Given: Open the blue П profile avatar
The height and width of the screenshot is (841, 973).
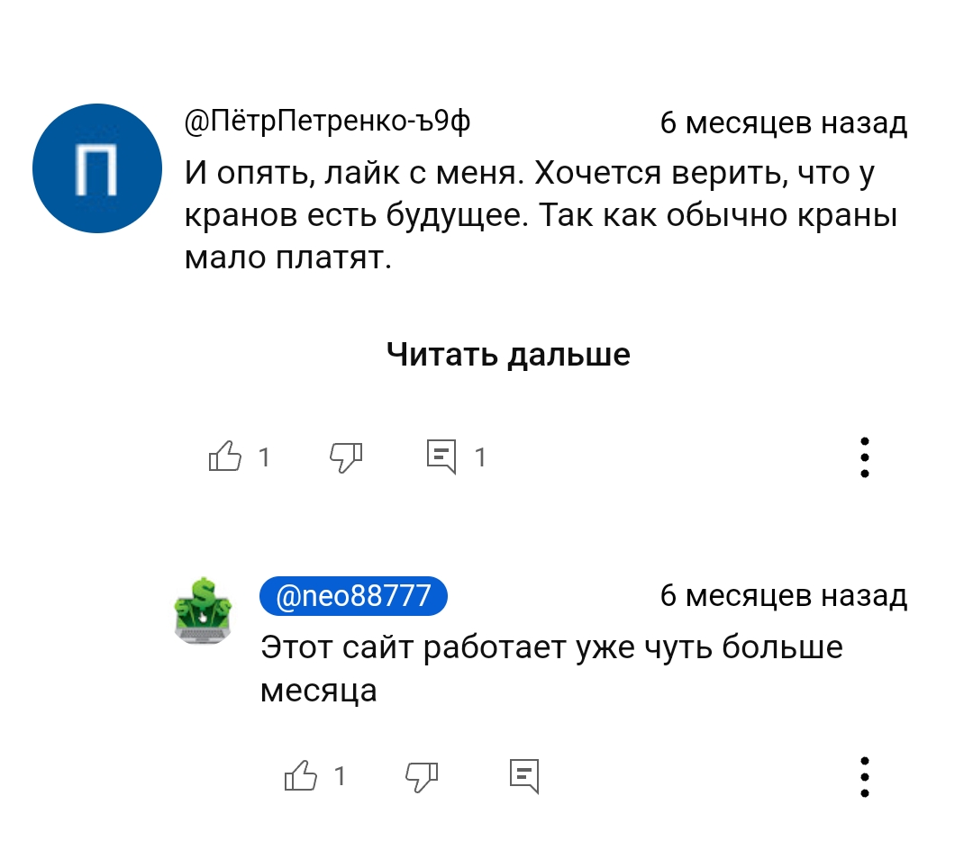Looking at the screenshot, I should tap(96, 168).
